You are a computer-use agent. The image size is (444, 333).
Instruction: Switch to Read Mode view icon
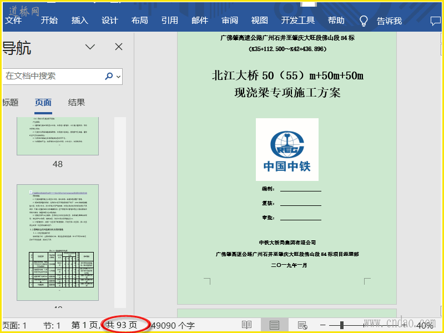tap(246, 325)
